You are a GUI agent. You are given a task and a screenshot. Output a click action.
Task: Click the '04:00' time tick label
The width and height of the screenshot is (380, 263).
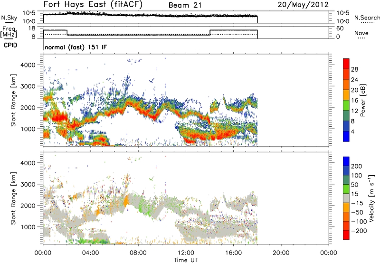91,253
